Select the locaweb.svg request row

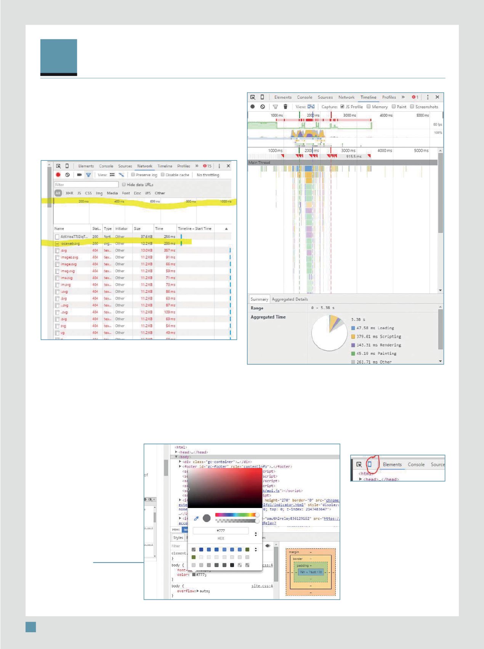[142, 243]
